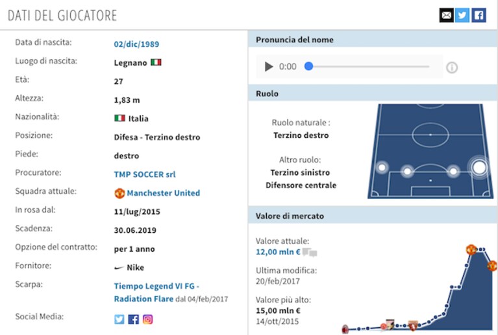Click Manchester United crest at chart end
Image resolution: width=498 pixels, height=335 pixels.
coord(492,265)
